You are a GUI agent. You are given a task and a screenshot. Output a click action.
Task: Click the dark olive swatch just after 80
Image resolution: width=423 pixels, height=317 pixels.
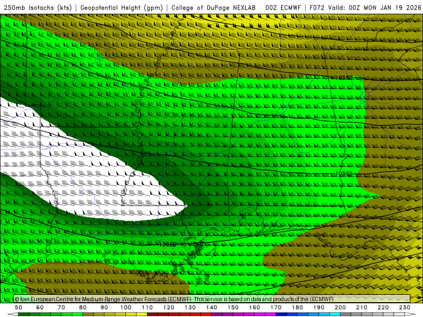coord(88,314)
